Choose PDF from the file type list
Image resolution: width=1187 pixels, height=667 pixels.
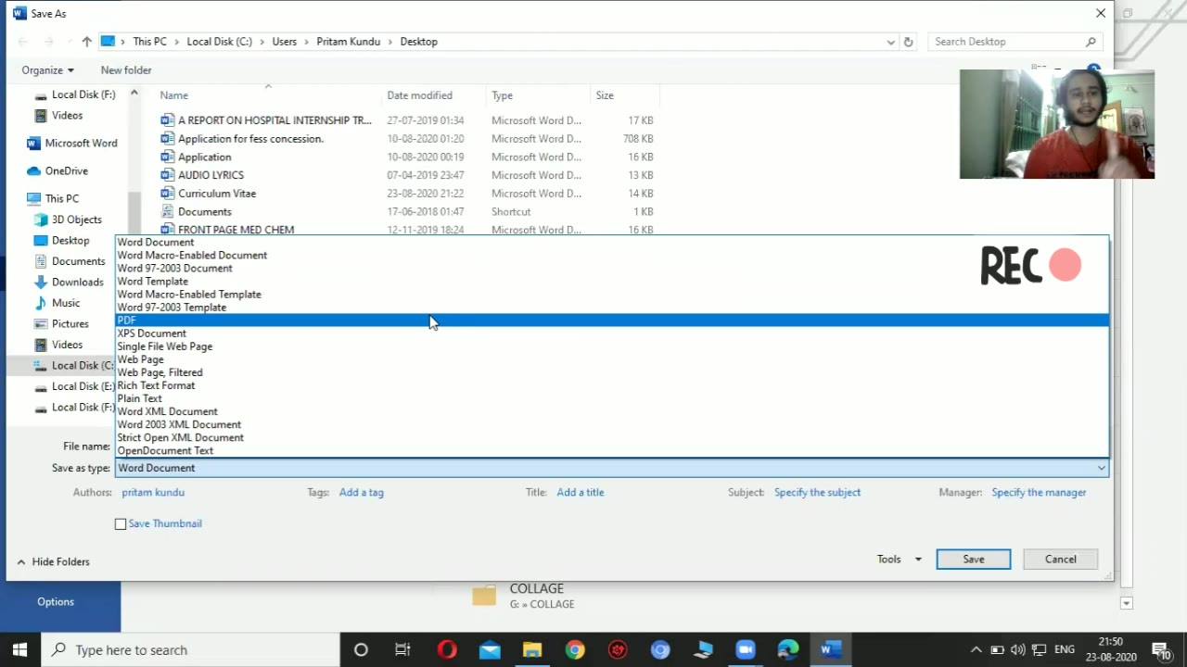612,321
